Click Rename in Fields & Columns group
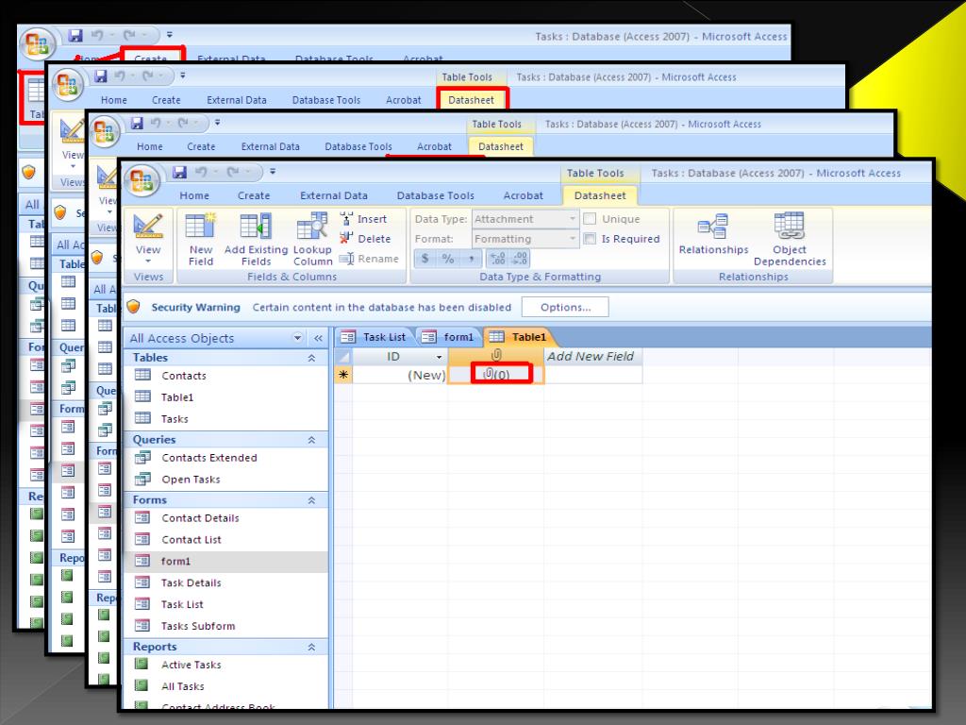The image size is (966, 725). tap(369, 259)
